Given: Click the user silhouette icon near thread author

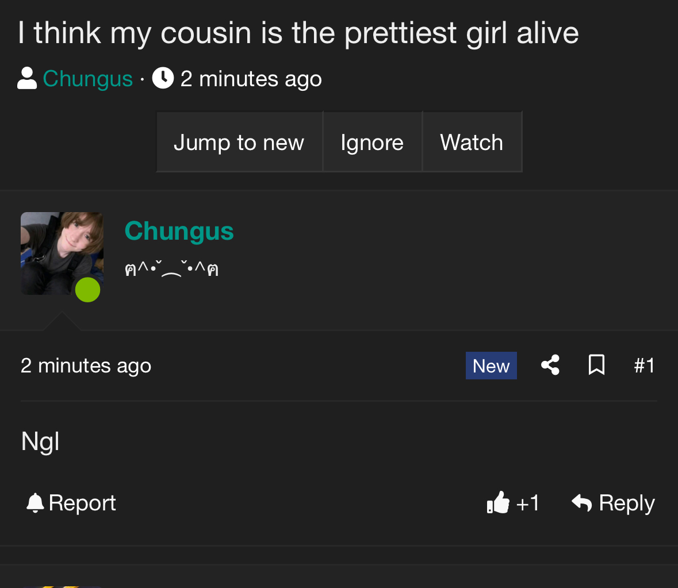Looking at the screenshot, I should pos(27,78).
